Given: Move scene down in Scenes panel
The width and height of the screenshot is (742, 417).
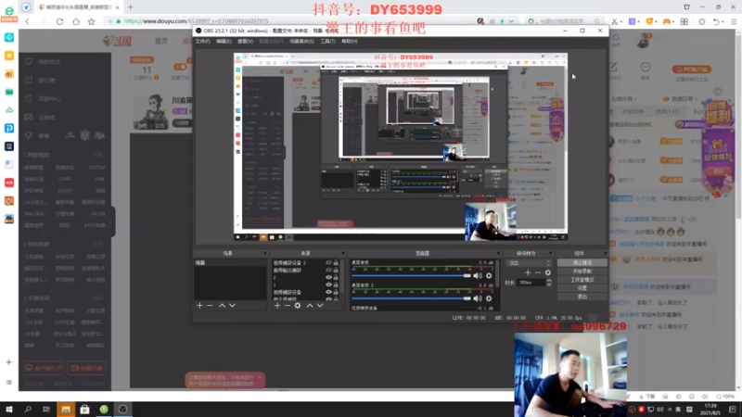Looking at the screenshot, I should click(233, 306).
